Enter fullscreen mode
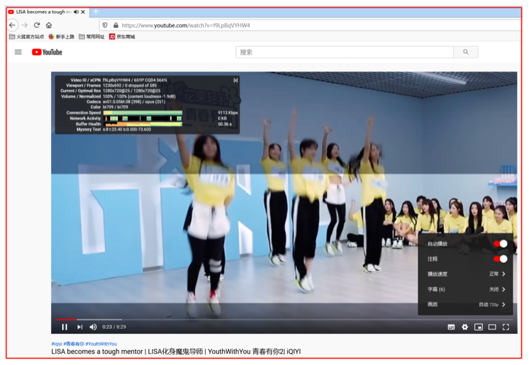Viewport: 529px width, 365px height. tap(506, 327)
